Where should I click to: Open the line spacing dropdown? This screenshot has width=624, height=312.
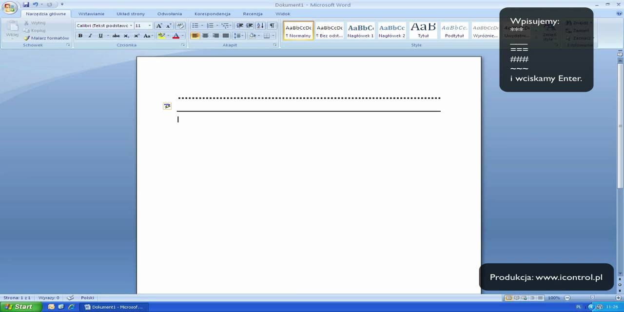(x=243, y=36)
